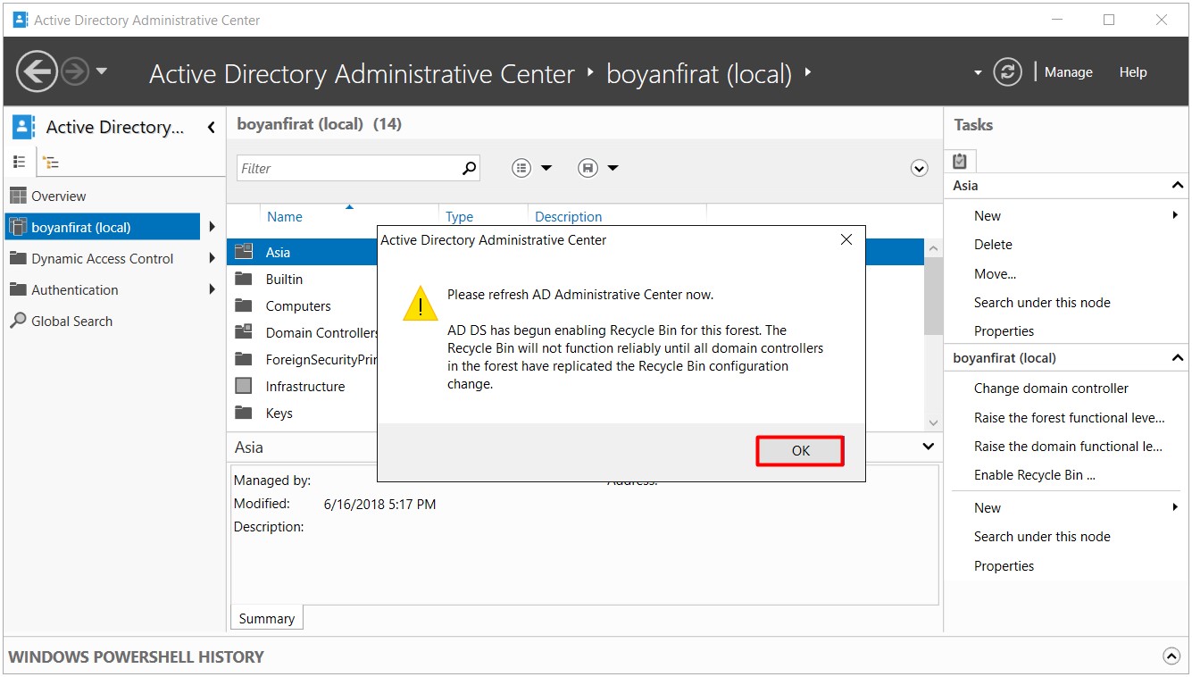The height and width of the screenshot is (677, 1192).
Task: Click Raise the domain functional level
Action: (1068, 447)
